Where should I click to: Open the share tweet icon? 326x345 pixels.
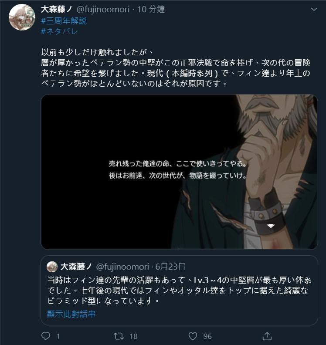[x=267, y=336]
